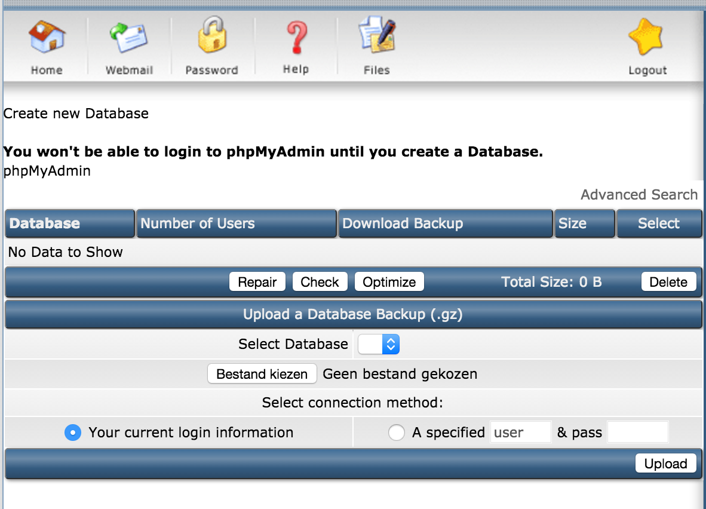Open the Files icon
706x509 pixels.
point(376,36)
